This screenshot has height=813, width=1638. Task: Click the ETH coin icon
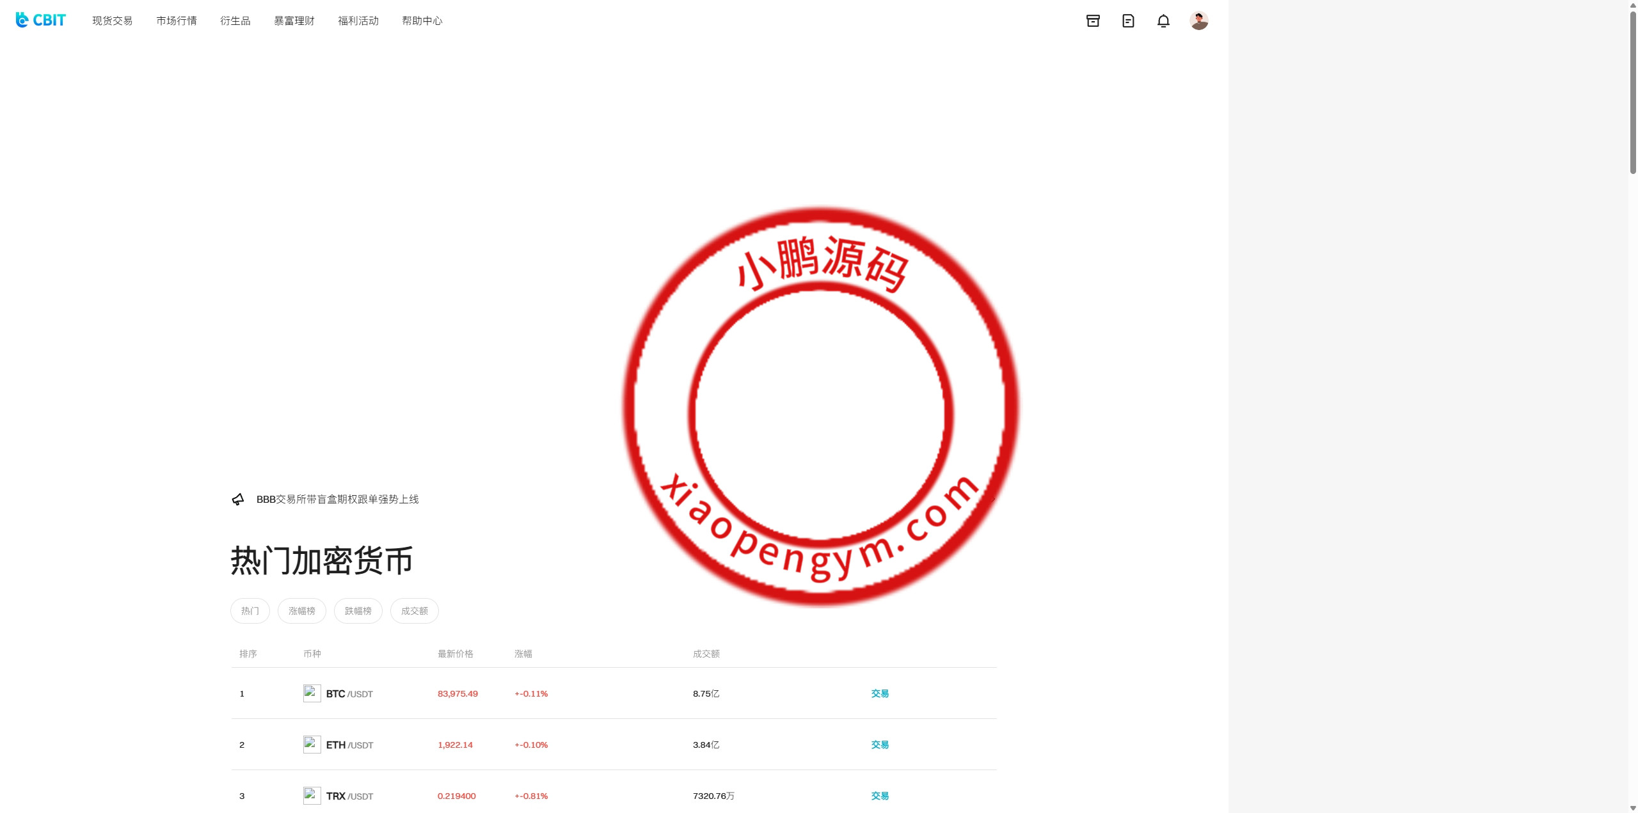(x=312, y=745)
